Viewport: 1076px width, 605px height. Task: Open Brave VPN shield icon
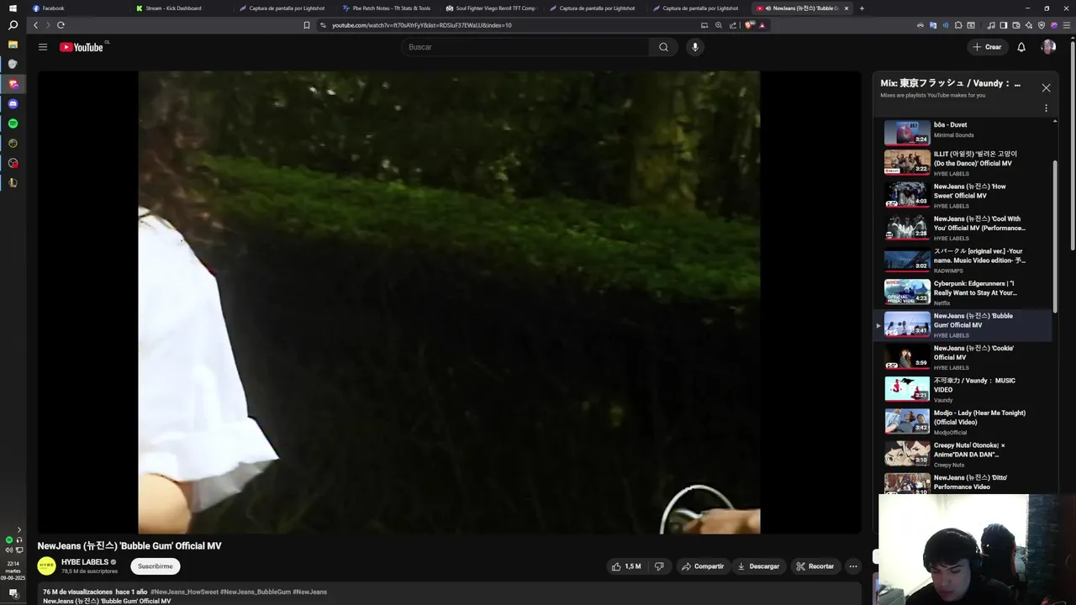pyautogui.click(x=1042, y=25)
